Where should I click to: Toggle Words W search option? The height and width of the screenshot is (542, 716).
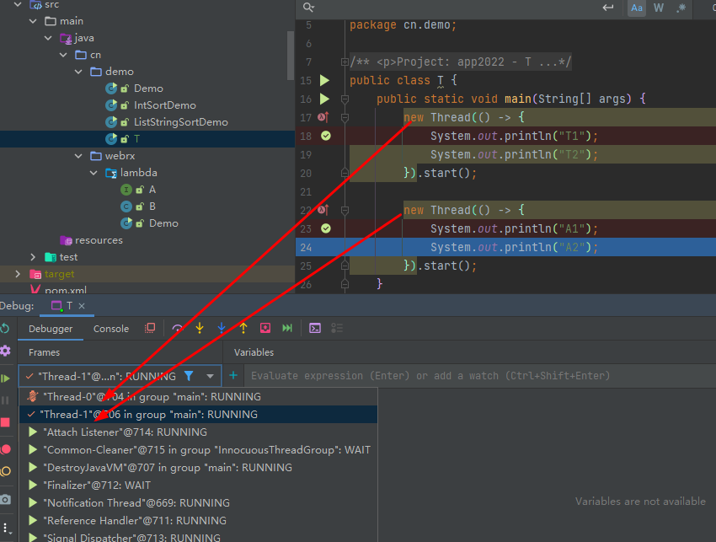pos(659,8)
